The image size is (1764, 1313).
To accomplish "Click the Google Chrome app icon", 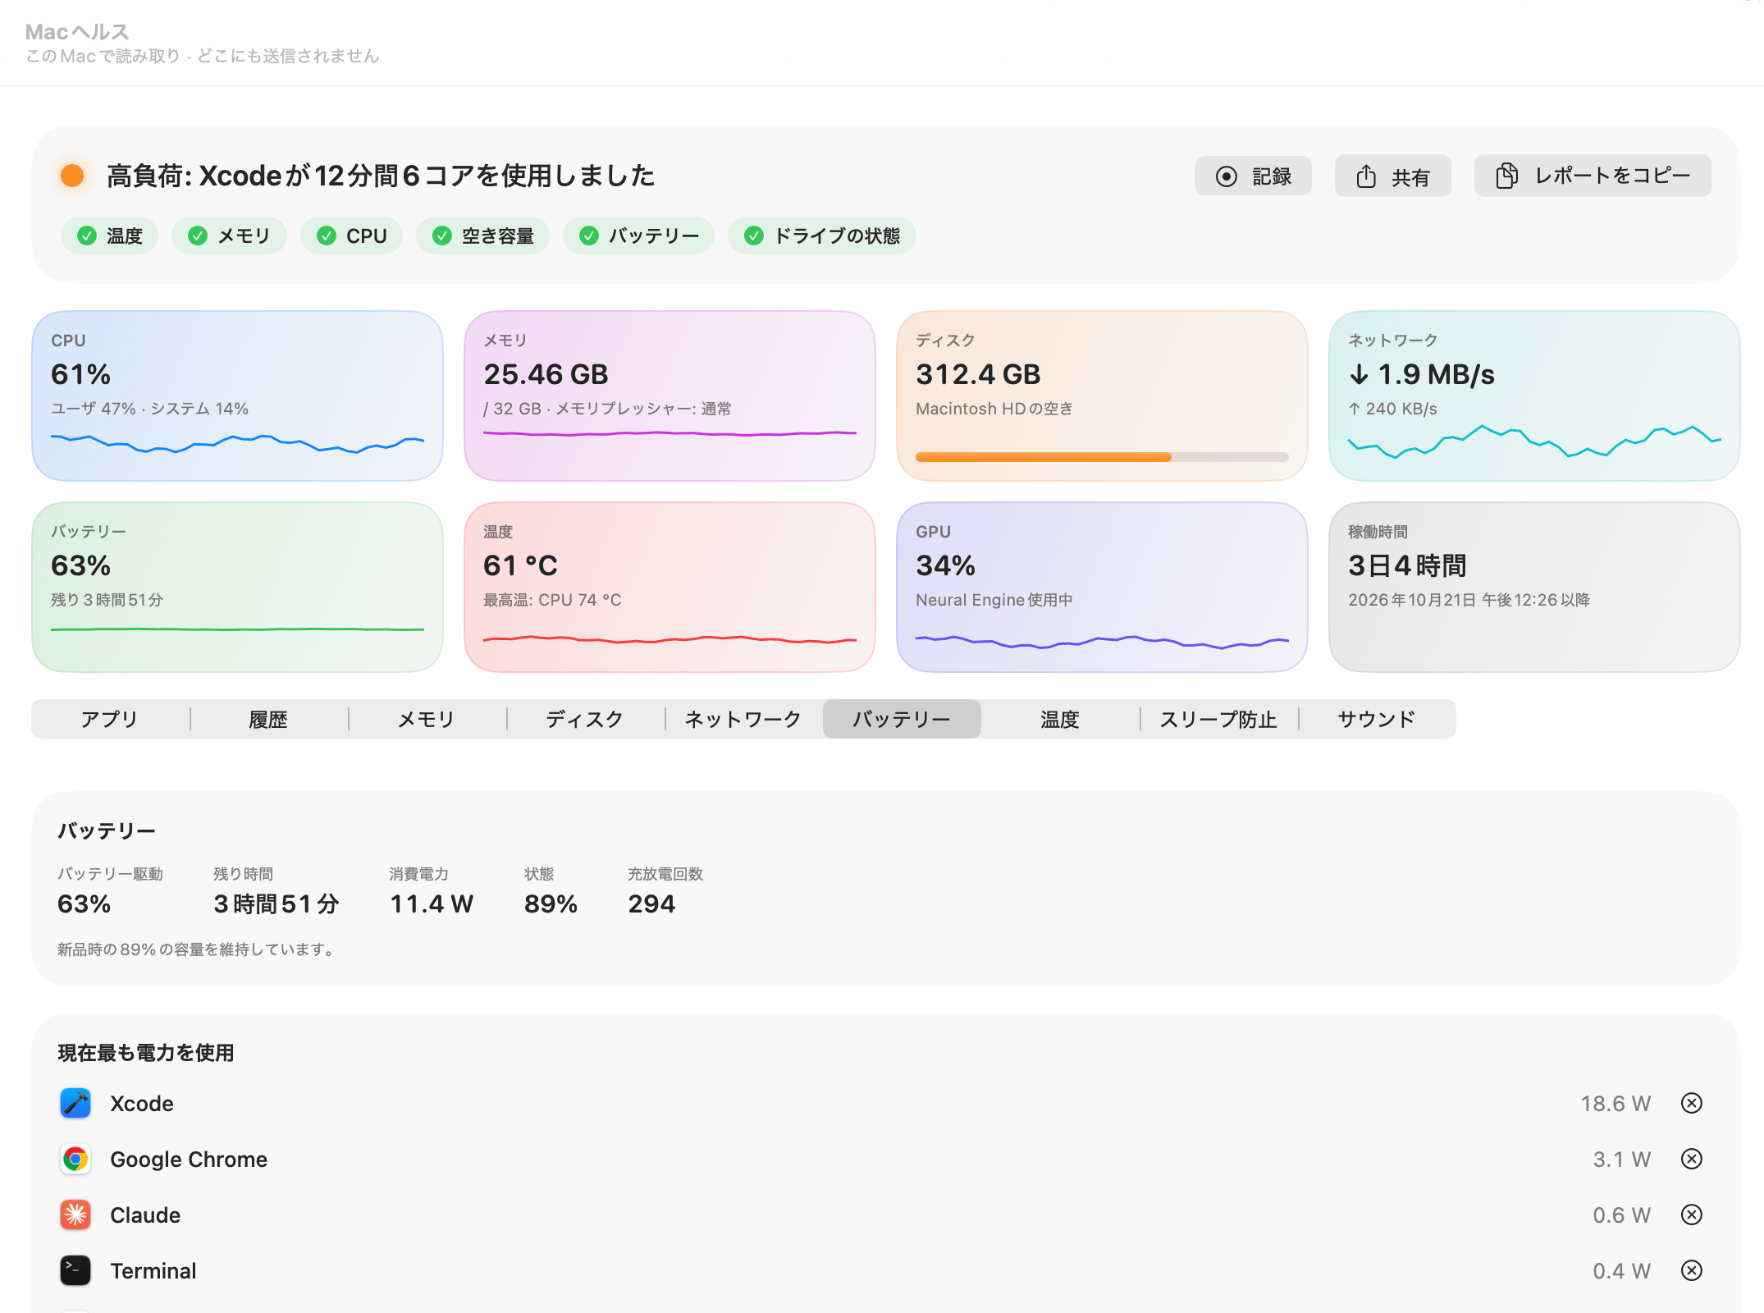I will (x=75, y=1159).
